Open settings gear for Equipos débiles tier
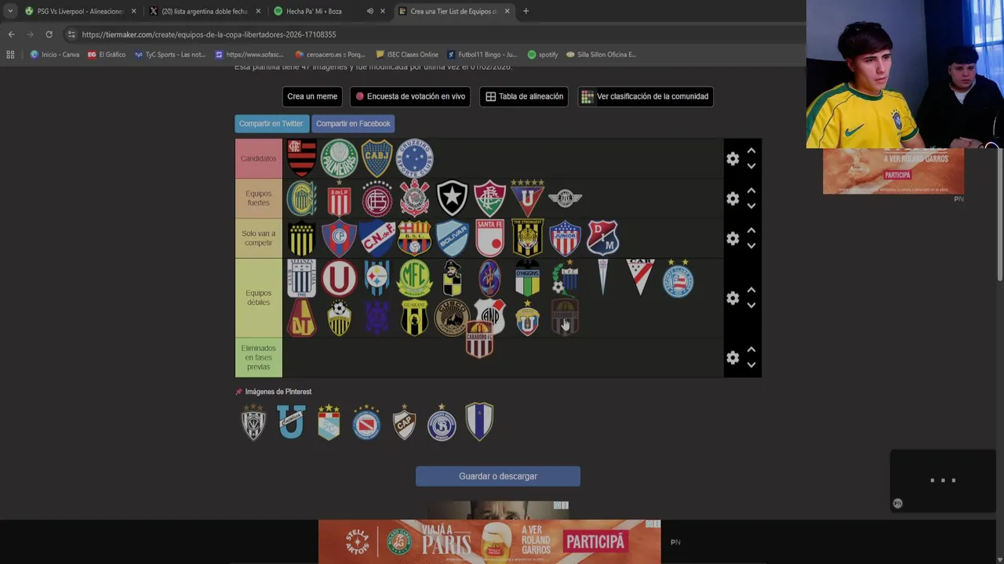1004x564 pixels. [x=733, y=298]
